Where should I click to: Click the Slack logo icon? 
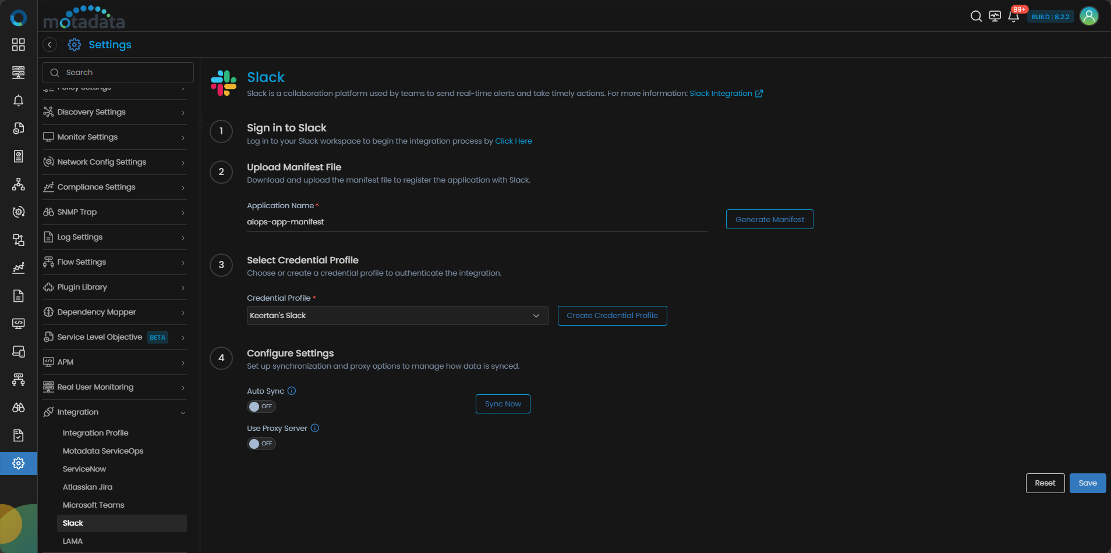224,83
